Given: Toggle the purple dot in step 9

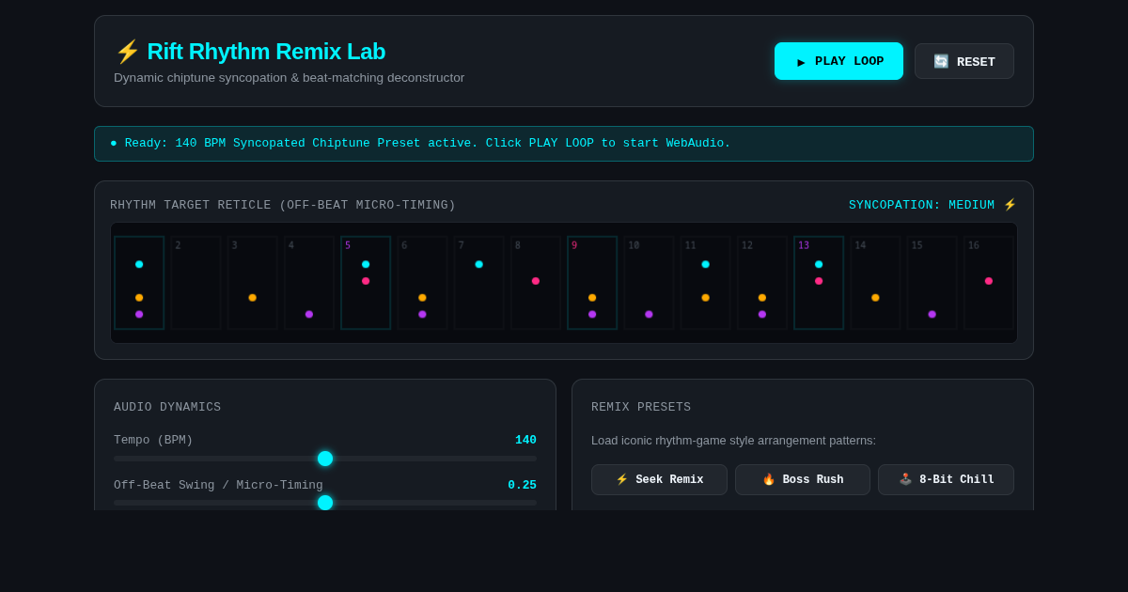Looking at the screenshot, I should 592,314.
